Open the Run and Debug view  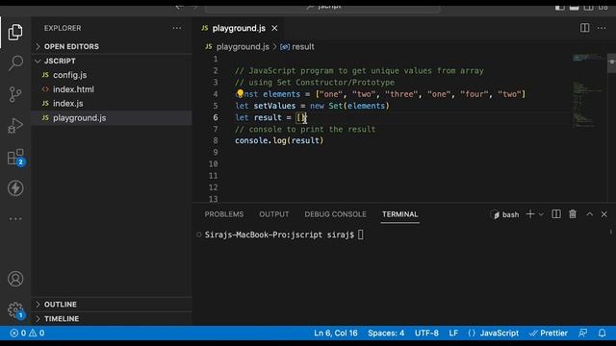[15, 126]
